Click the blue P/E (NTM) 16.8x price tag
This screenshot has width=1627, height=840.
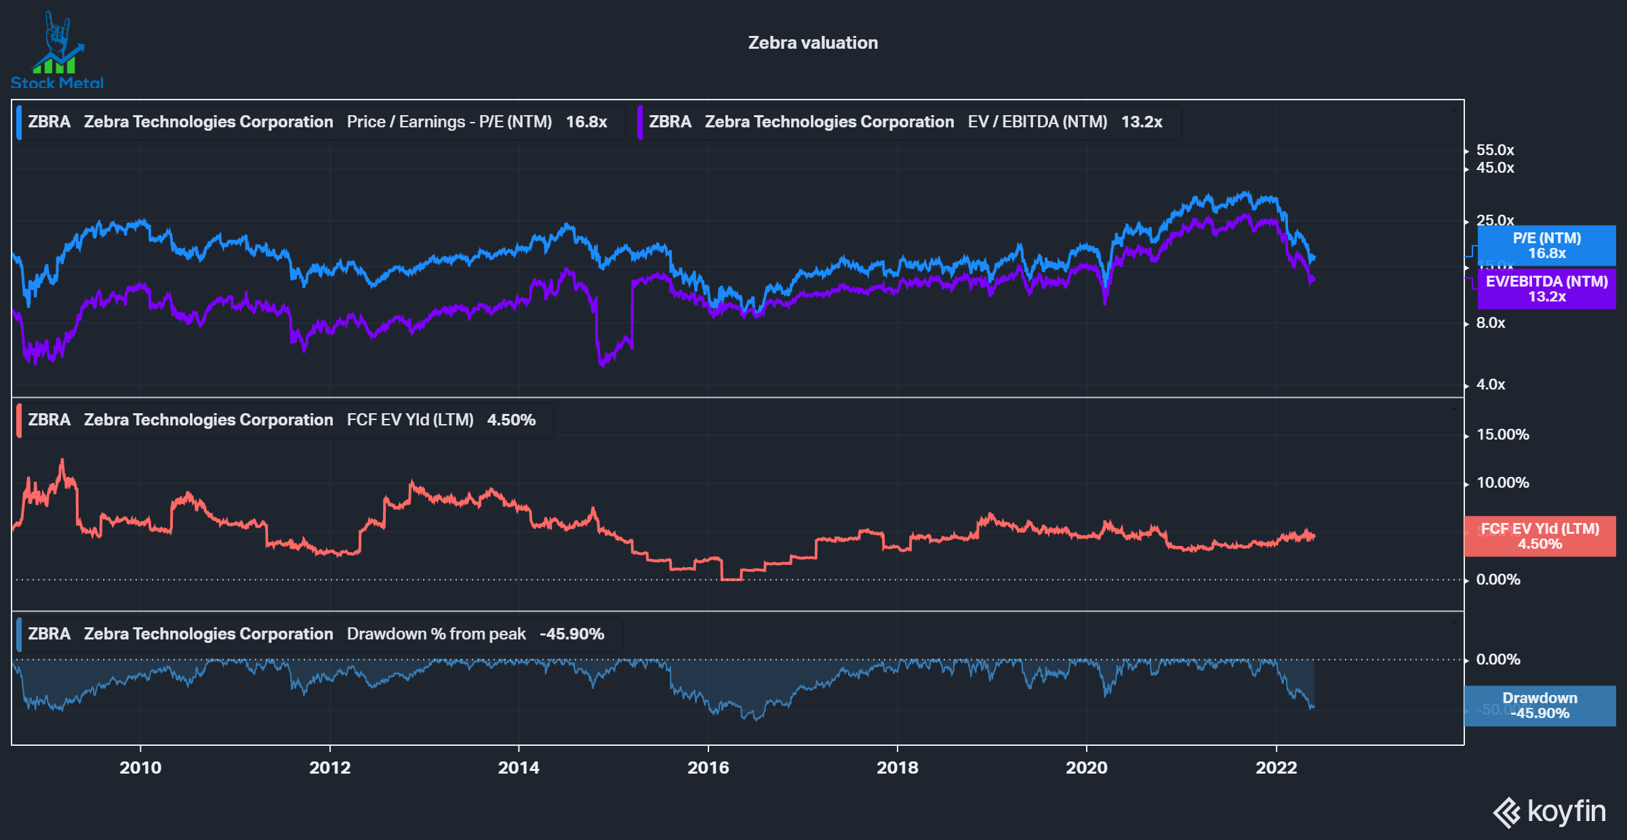pos(1546,246)
